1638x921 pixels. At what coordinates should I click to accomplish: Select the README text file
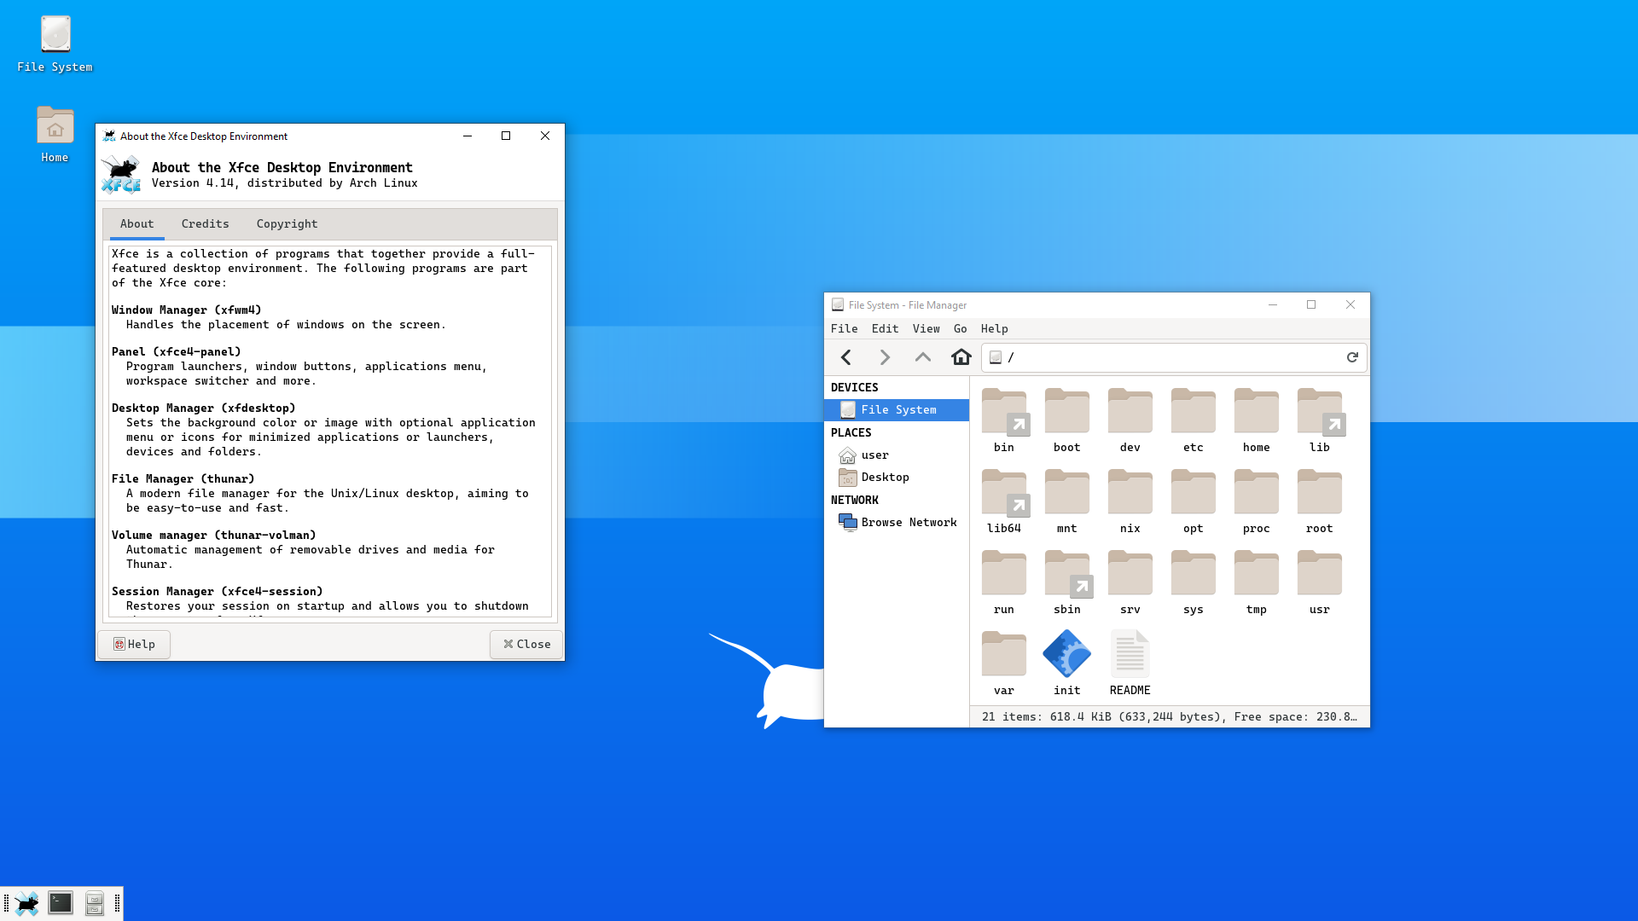coord(1130,654)
